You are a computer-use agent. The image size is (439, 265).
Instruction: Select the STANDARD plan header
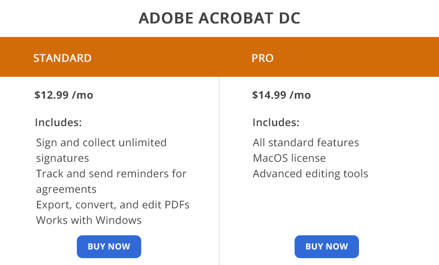click(x=63, y=58)
